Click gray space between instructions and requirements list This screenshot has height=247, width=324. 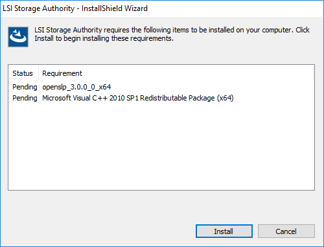[x=161, y=55]
